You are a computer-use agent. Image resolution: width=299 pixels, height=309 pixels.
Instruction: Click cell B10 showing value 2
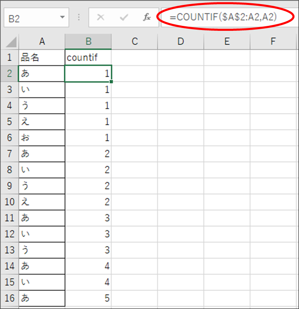coord(88,202)
